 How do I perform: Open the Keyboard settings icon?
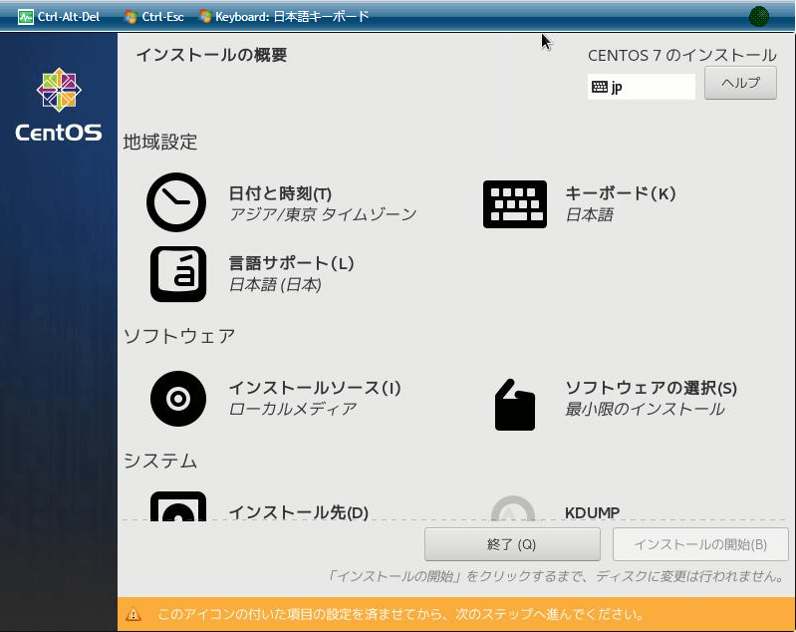515,204
